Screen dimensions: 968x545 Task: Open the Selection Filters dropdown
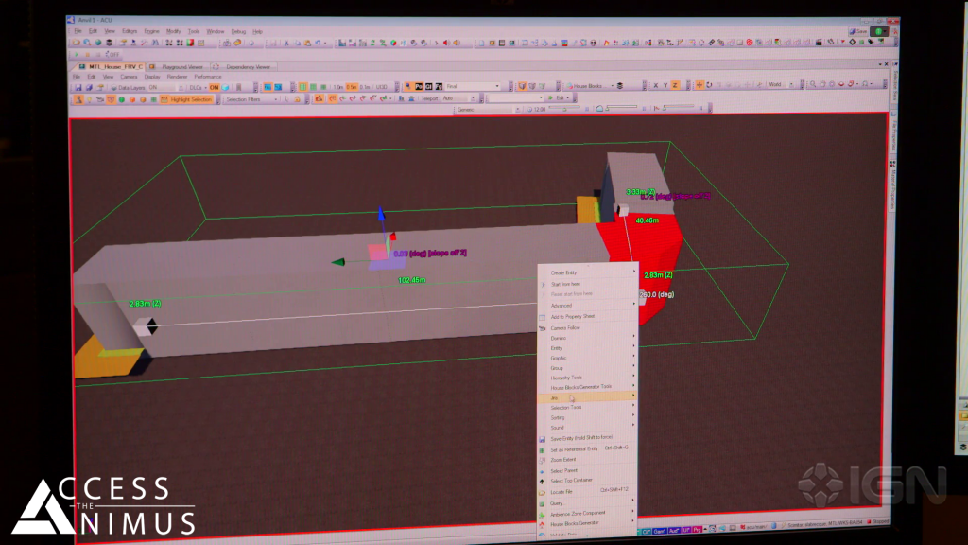click(251, 98)
